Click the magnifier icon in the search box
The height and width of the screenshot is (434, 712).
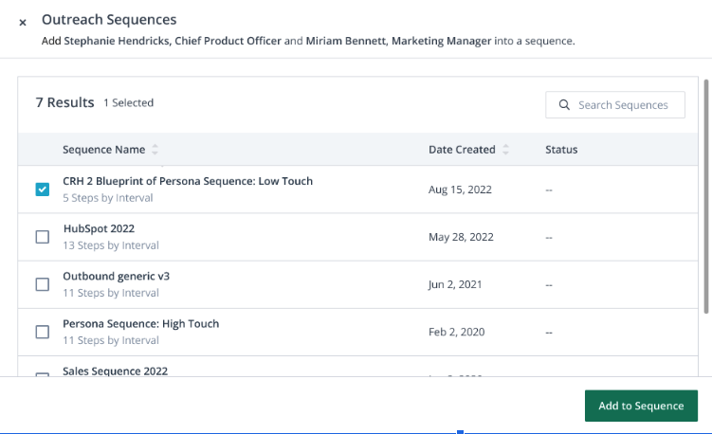[564, 105]
